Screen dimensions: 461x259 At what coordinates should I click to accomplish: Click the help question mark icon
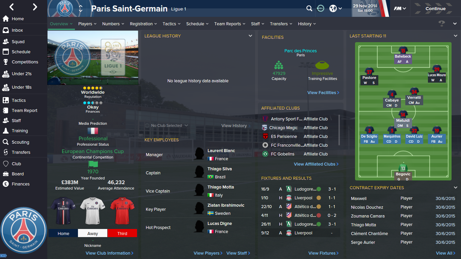coord(441,24)
